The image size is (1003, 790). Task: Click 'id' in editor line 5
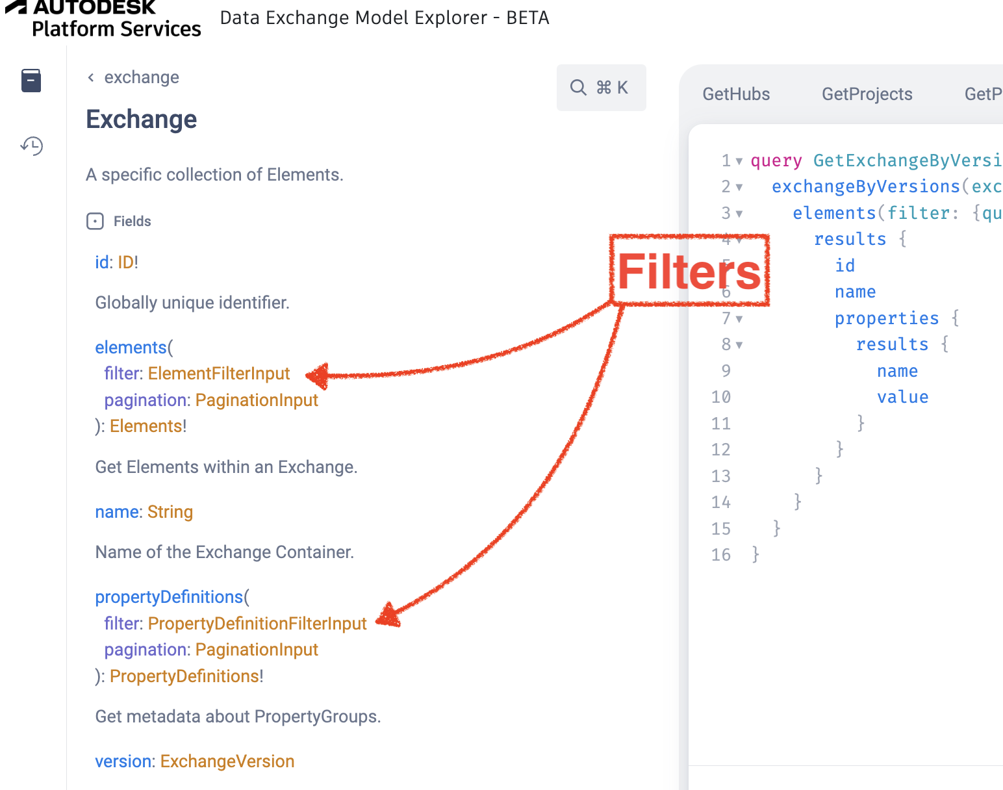point(845,266)
